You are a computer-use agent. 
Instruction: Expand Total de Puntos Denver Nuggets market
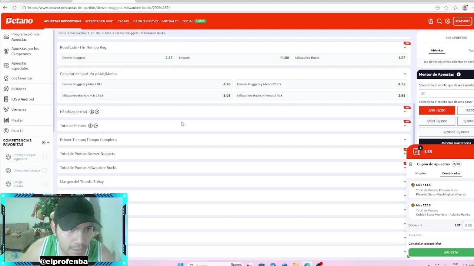405,154
